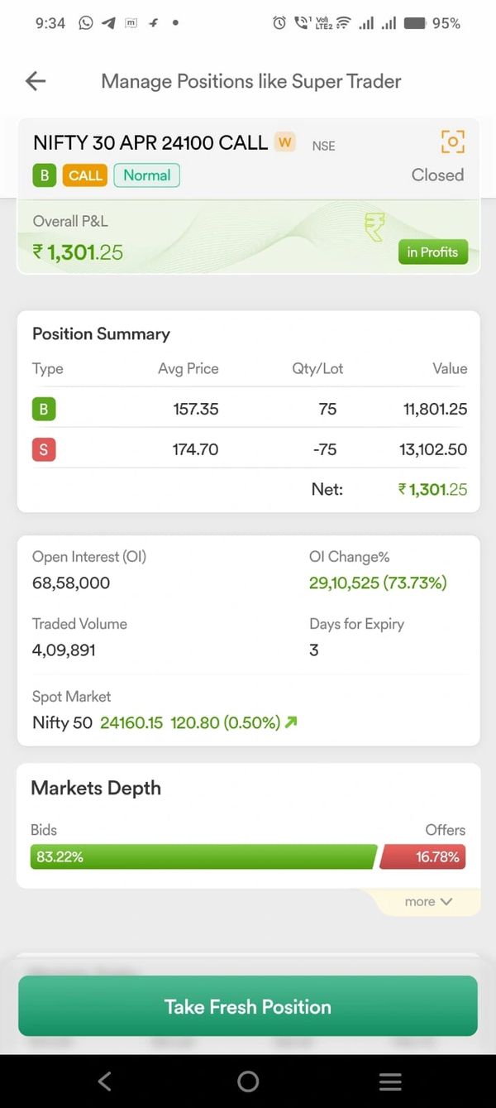The height and width of the screenshot is (1108, 496).
Task: Tap the green Bids 83.22% bar
Action: [x=203, y=857]
